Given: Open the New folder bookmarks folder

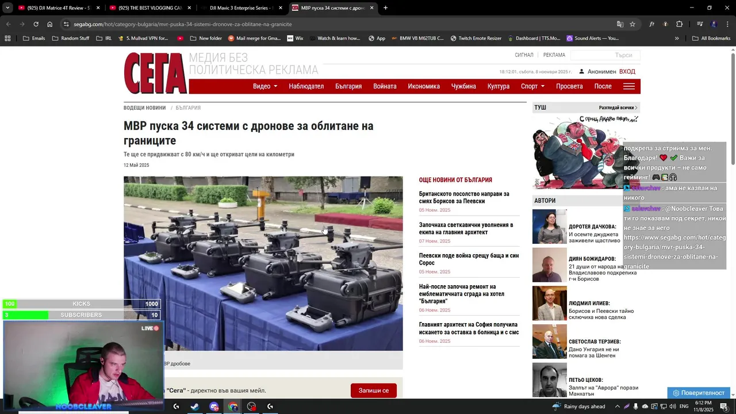Looking at the screenshot, I should pos(205,39).
